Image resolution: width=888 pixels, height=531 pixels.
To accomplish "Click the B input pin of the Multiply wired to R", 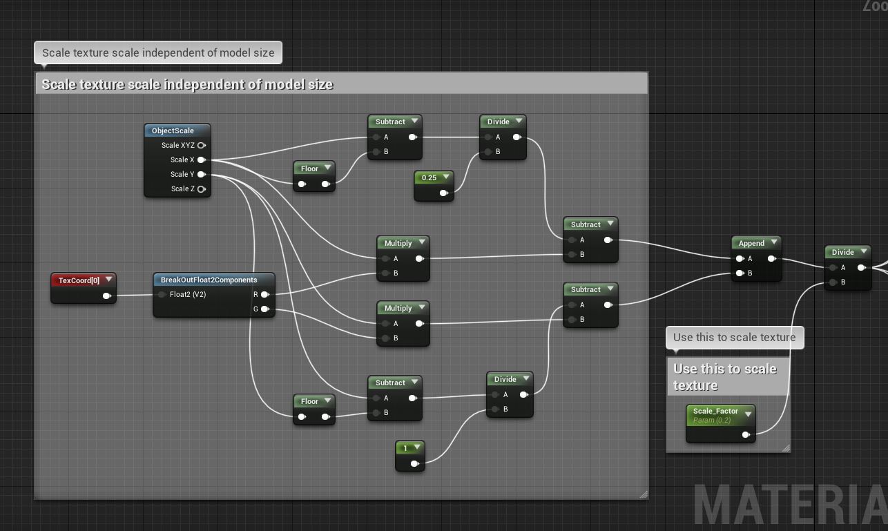I will [386, 273].
